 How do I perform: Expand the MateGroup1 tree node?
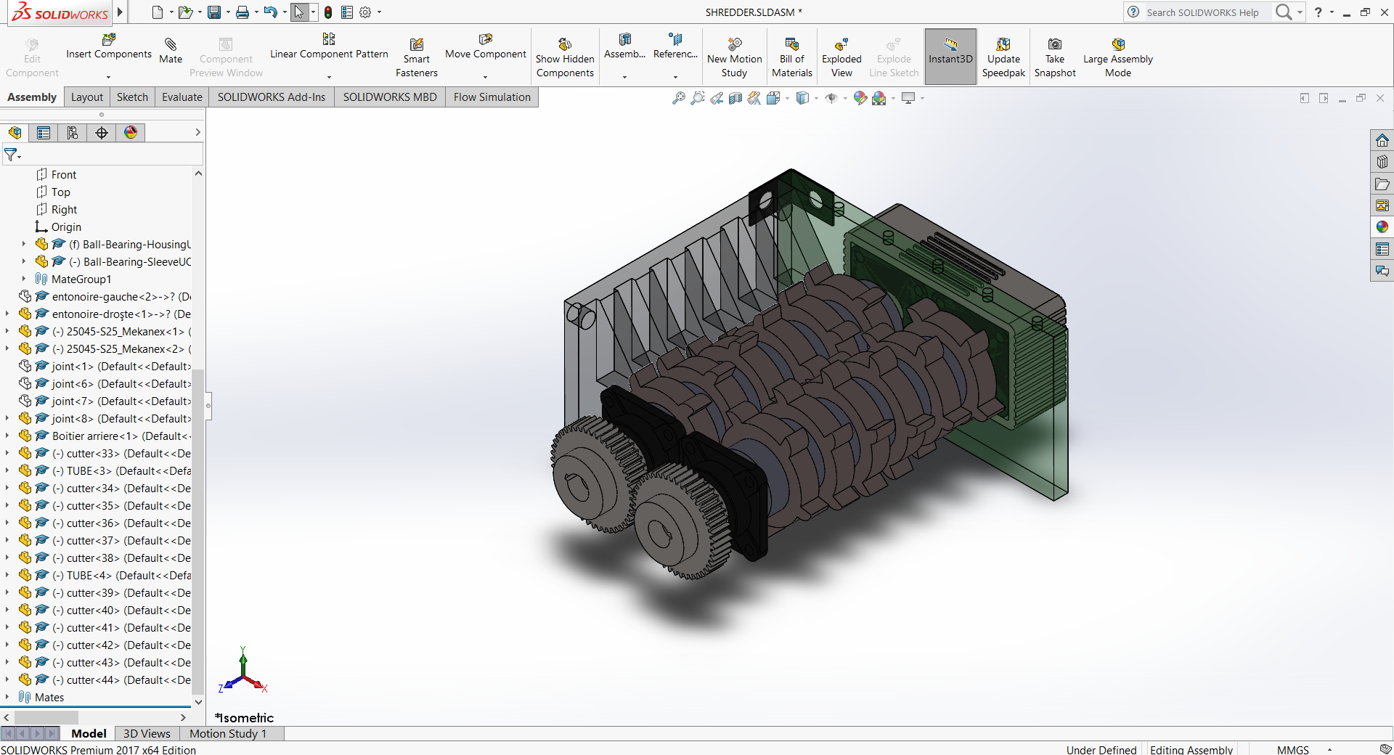pos(24,279)
